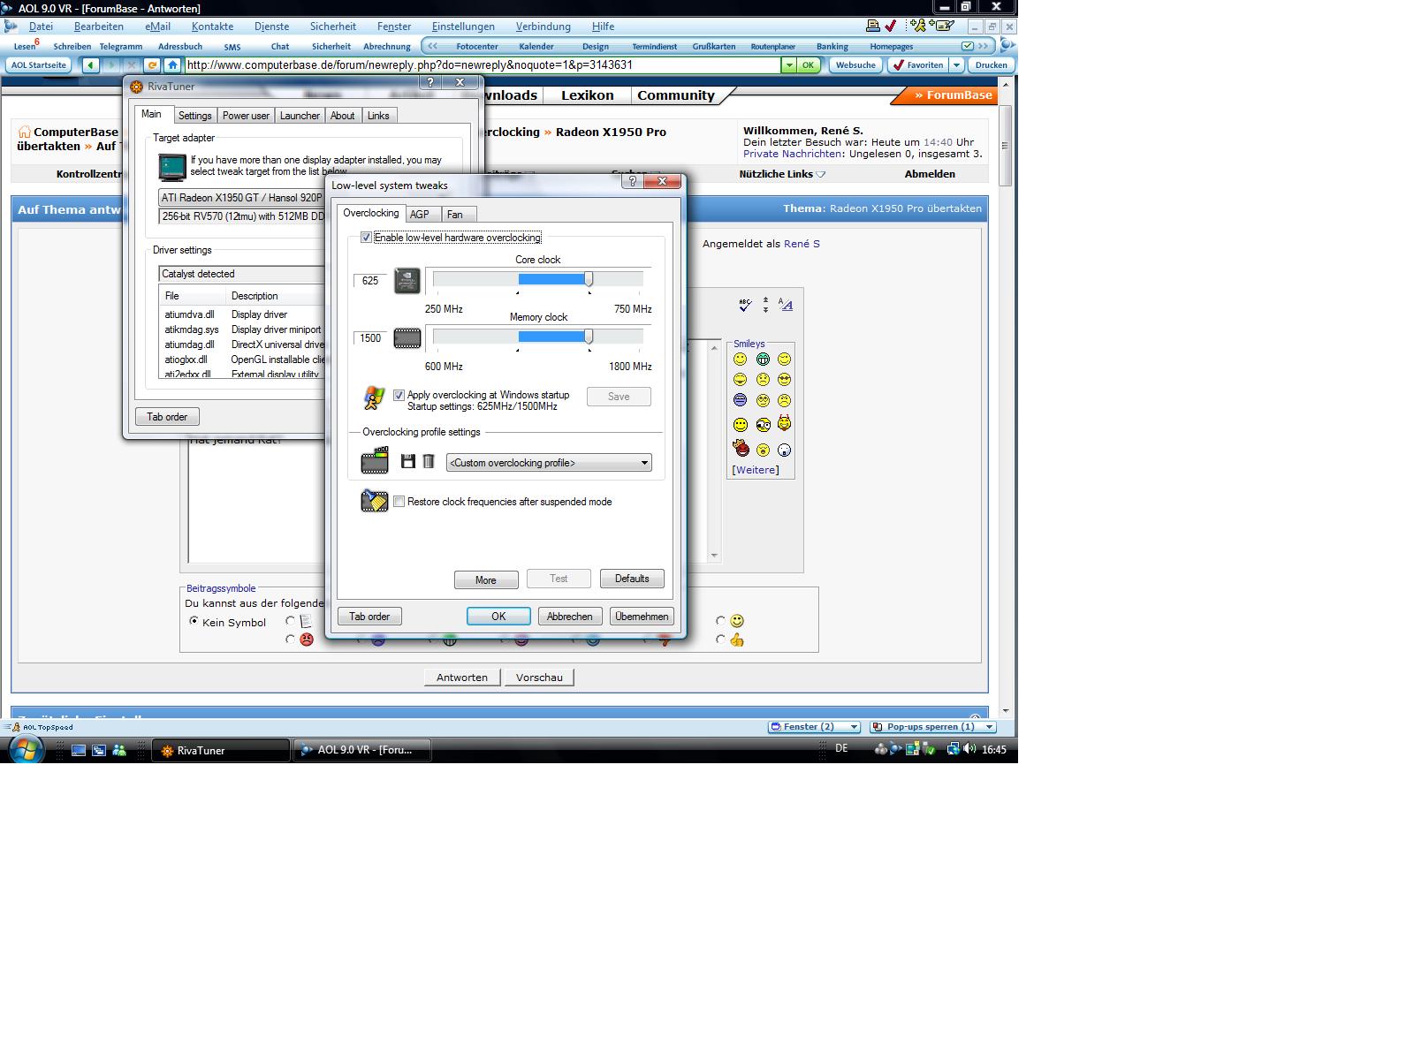
Task: Click the memory clock value field 1500
Action: pos(370,338)
